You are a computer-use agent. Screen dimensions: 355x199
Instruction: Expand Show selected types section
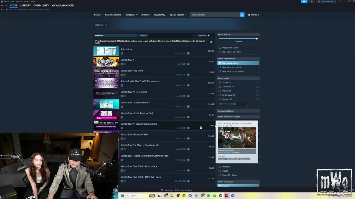tap(238, 111)
